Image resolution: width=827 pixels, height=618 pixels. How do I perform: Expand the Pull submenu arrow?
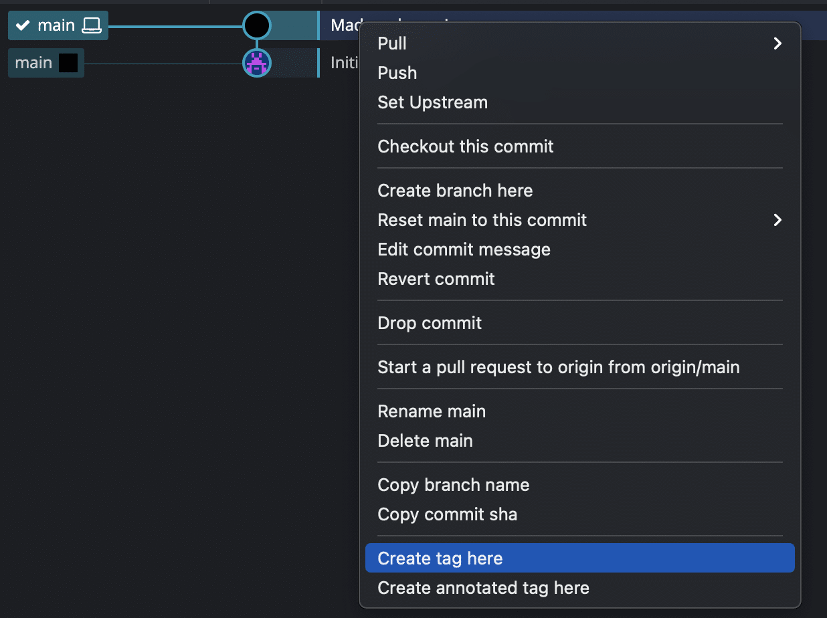click(777, 43)
